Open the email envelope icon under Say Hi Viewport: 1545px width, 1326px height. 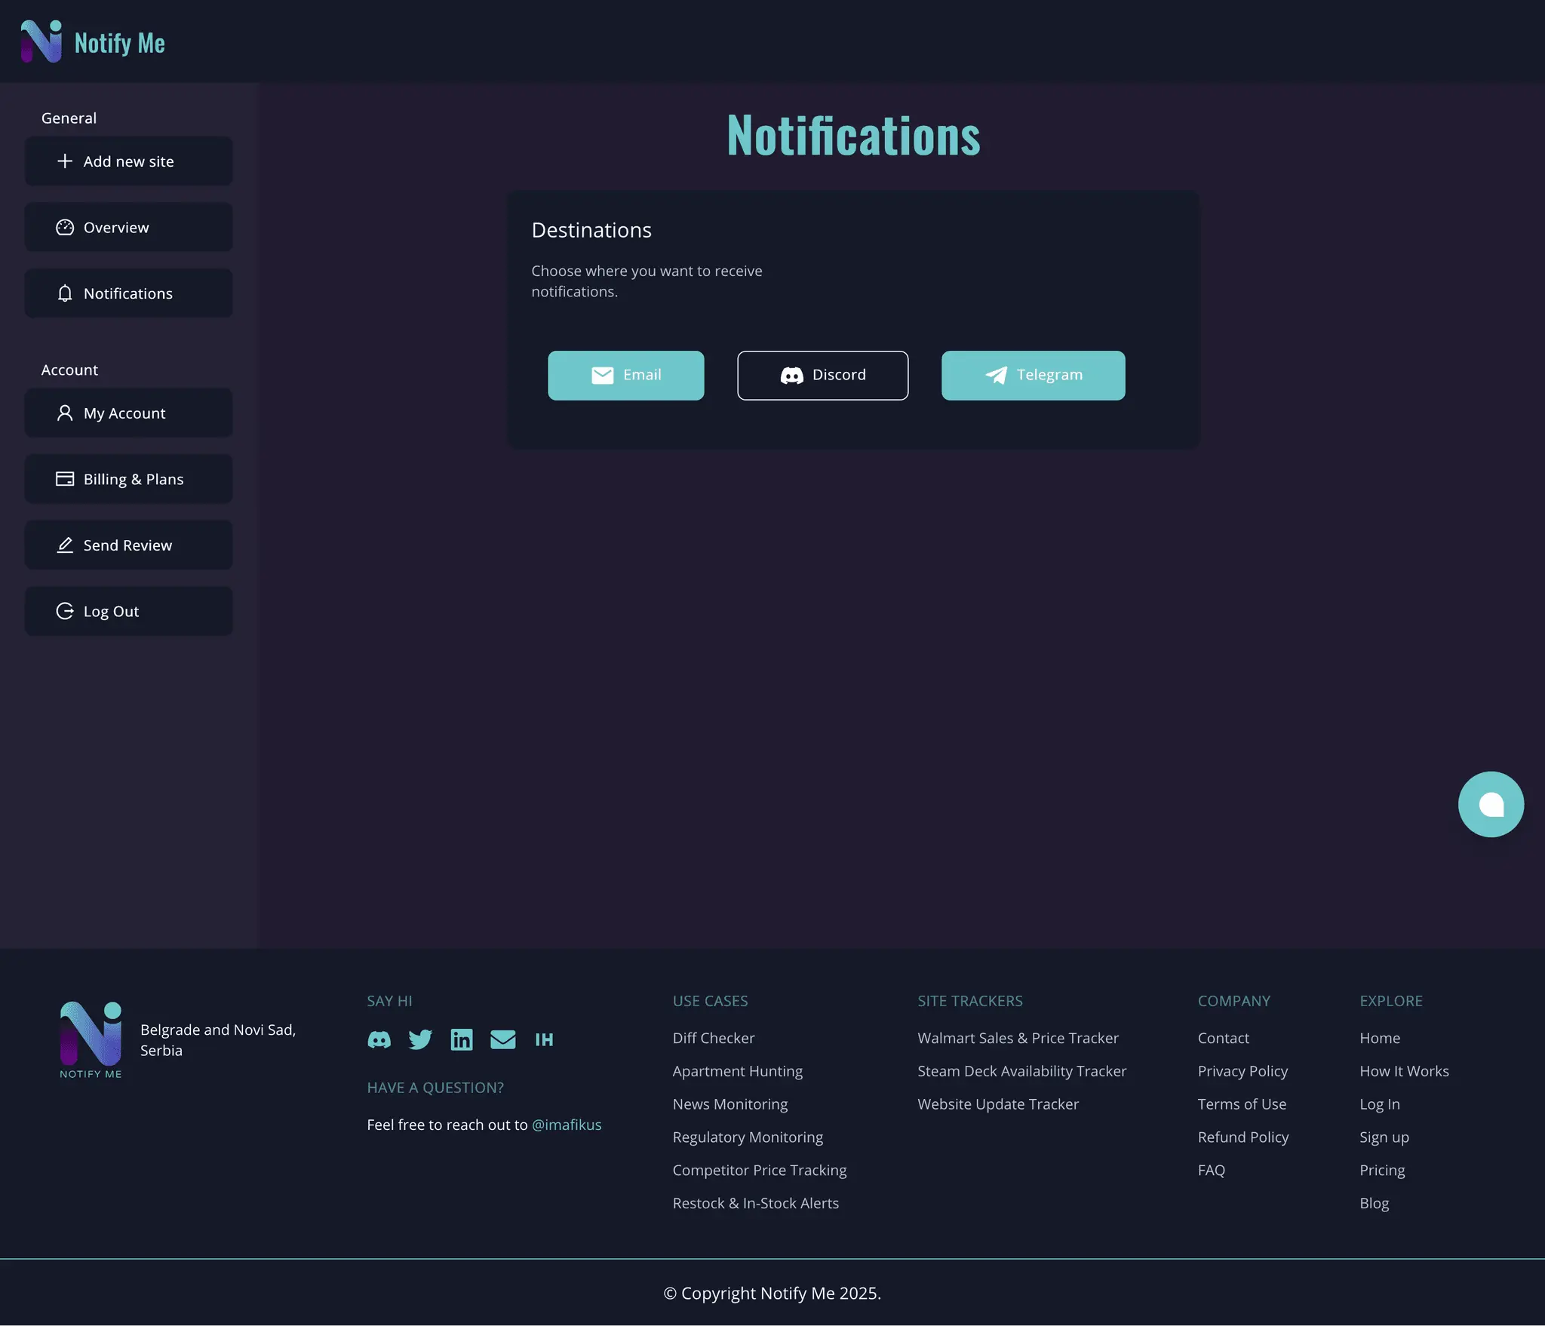pyautogui.click(x=503, y=1039)
